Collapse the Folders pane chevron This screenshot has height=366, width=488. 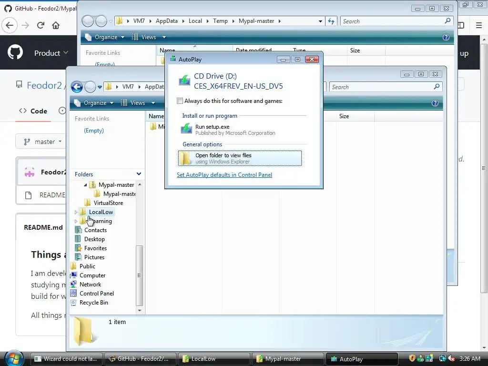(139, 174)
